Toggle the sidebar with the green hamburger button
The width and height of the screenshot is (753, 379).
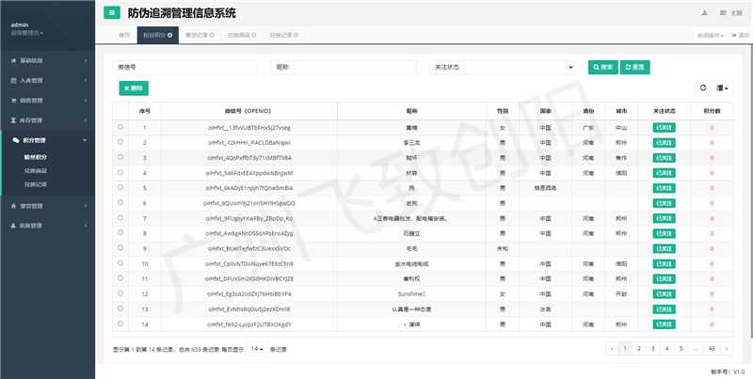click(112, 13)
